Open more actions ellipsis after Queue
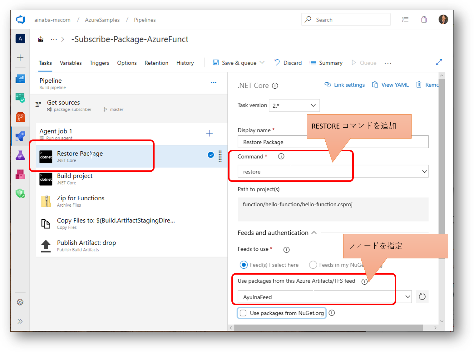474x352 pixels. click(x=388, y=63)
